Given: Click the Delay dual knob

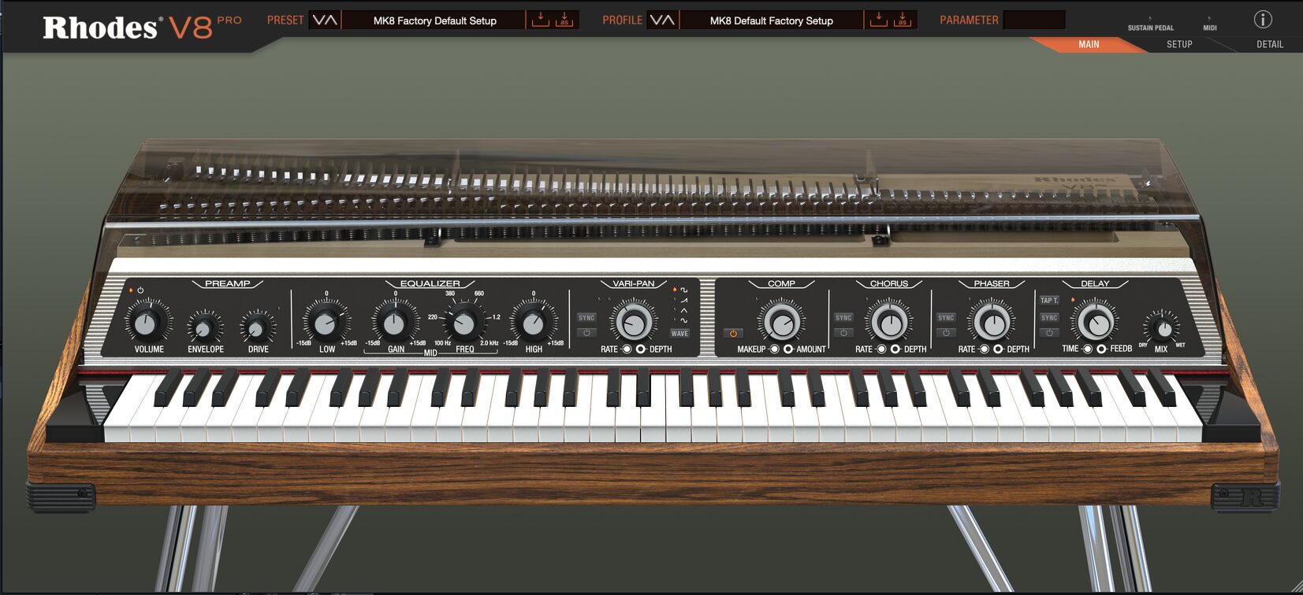Looking at the screenshot, I should tap(1095, 321).
